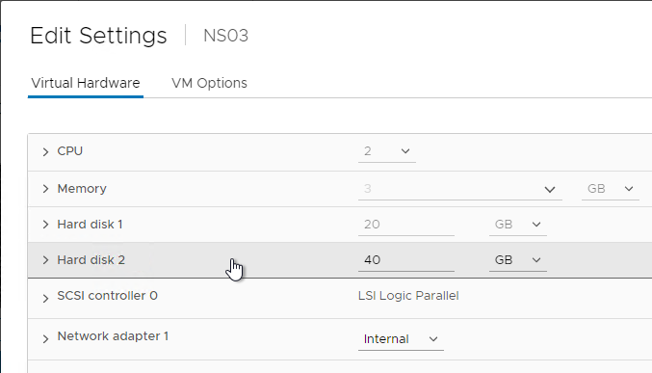Open the Memory value dropdown arrow
This screenshot has height=373, width=652.
click(x=550, y=190)
